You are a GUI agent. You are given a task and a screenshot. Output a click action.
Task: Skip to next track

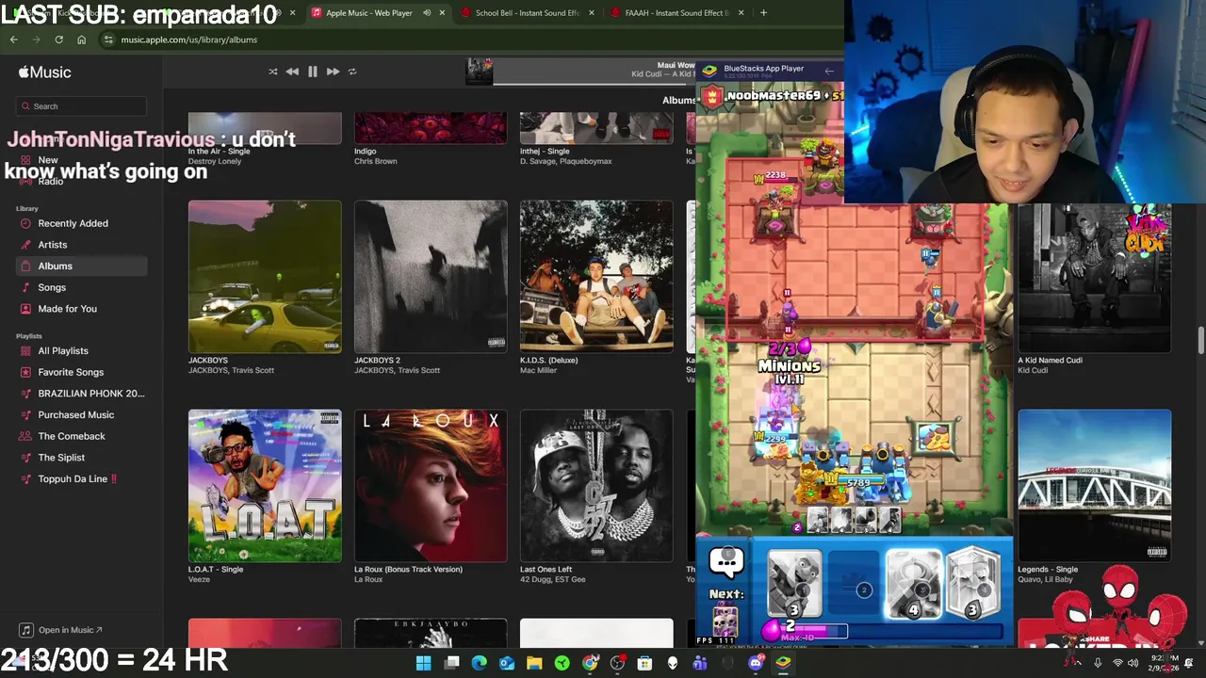(x=333, y=72)
